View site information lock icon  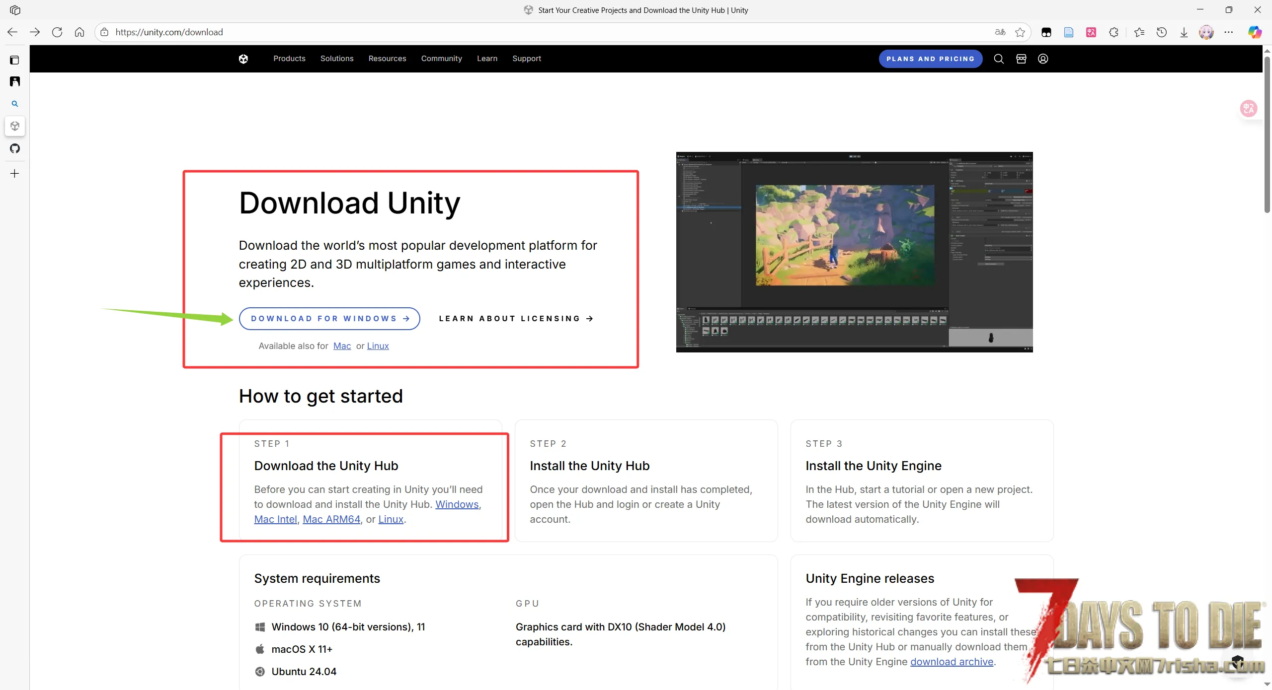click(x=104, y=32)
